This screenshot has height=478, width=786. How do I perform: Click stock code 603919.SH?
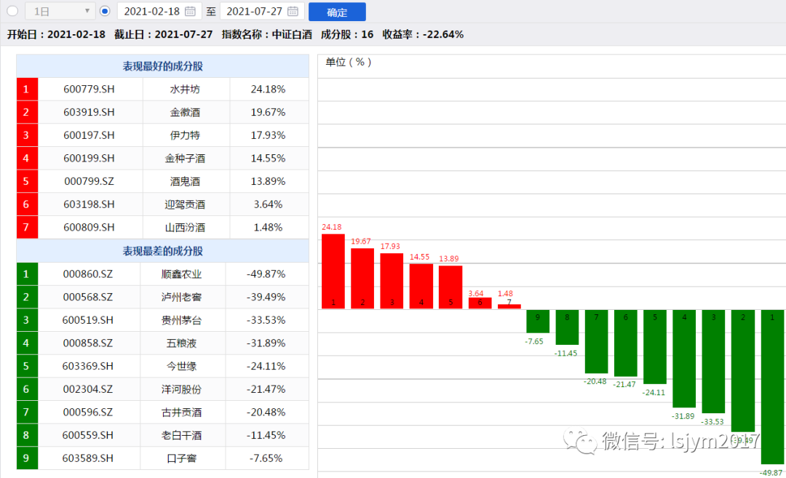pyautogui.click(x=89, y=112)
